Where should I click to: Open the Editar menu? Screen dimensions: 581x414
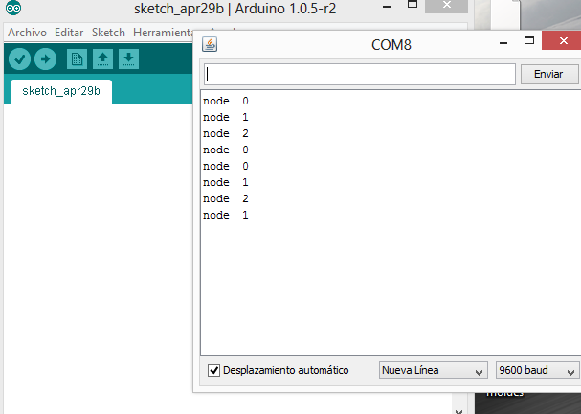(x=69, y=33)
